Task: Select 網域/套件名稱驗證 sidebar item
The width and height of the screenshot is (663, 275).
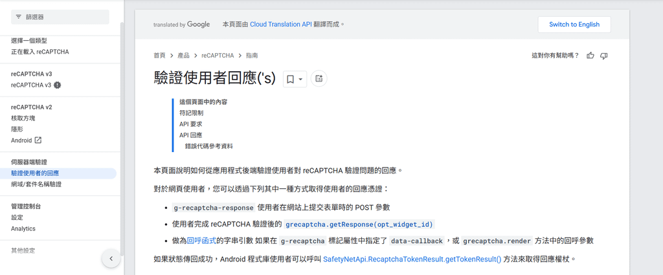Action: (x=36, y=184)
